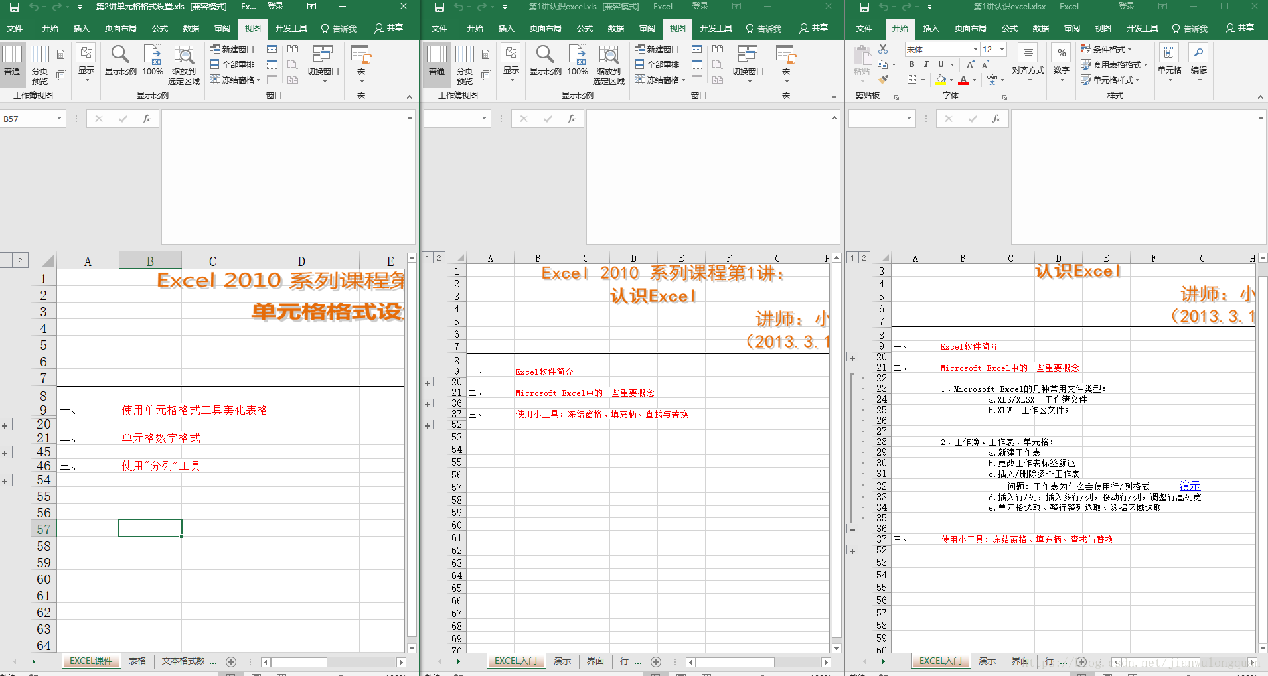The height and width of the screenshot is (676, 1268).
Task: Expand outline group at row 20, left window
Action: pos(5,425)
